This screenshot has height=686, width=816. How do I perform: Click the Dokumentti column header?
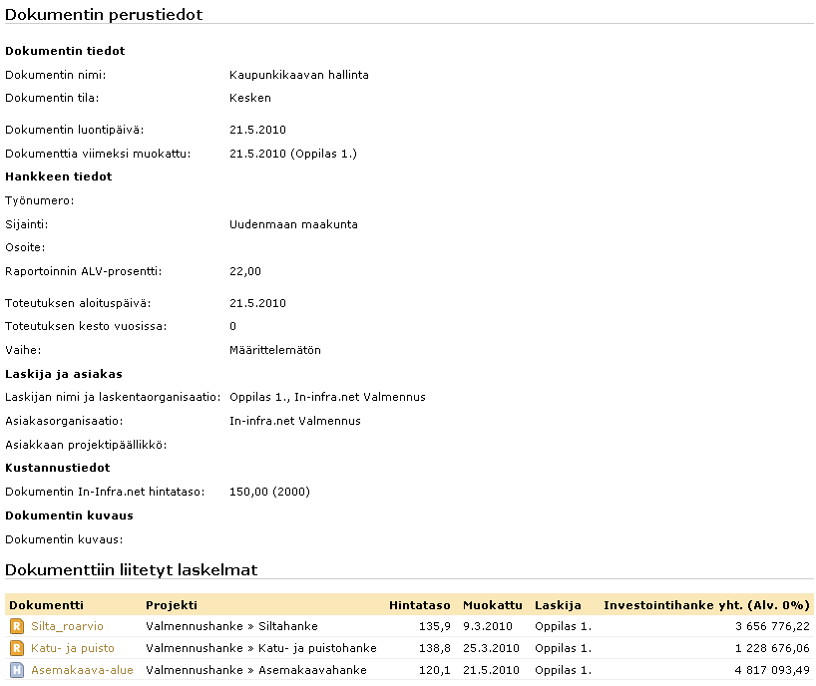(47, 605)
